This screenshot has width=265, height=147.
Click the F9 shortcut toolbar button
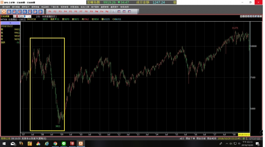91,11
